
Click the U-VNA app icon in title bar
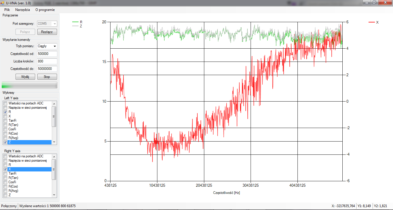(2, 3)
